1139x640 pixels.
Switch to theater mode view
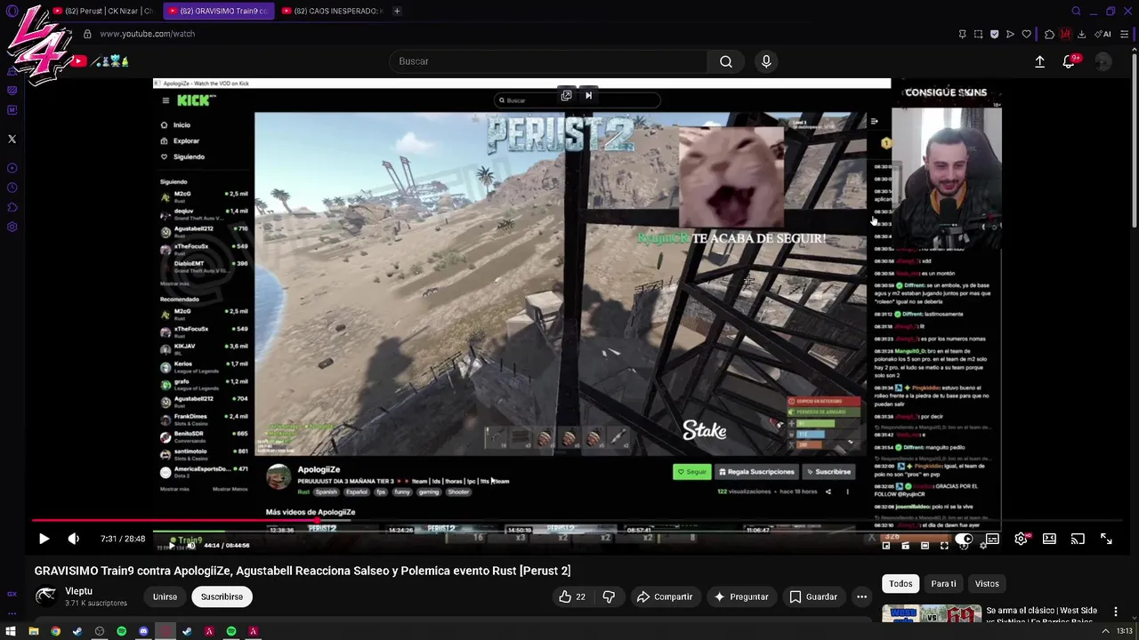[x=1049, y=539]
